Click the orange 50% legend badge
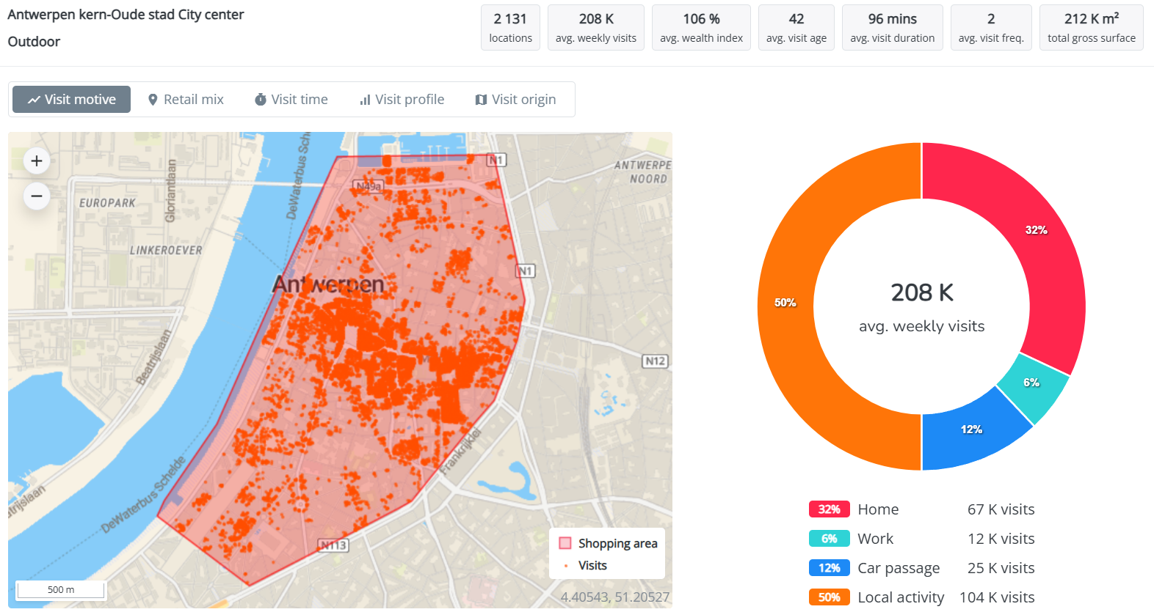Screen dimensions: 1154x612 (830, 597)
